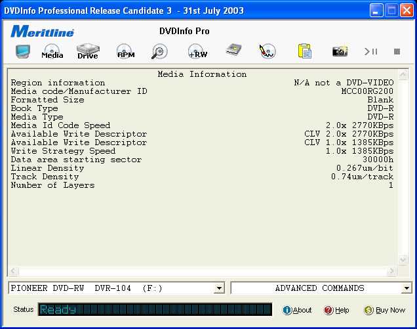Viewport: 417px width, 329px height.
Task: Open the About dialog
Action: (x=297, y=310)
